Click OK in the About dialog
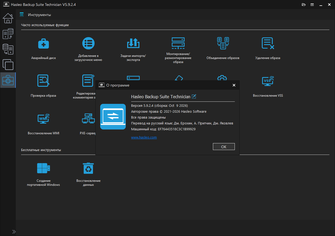 pyautogui.click(x=224, y=147)
